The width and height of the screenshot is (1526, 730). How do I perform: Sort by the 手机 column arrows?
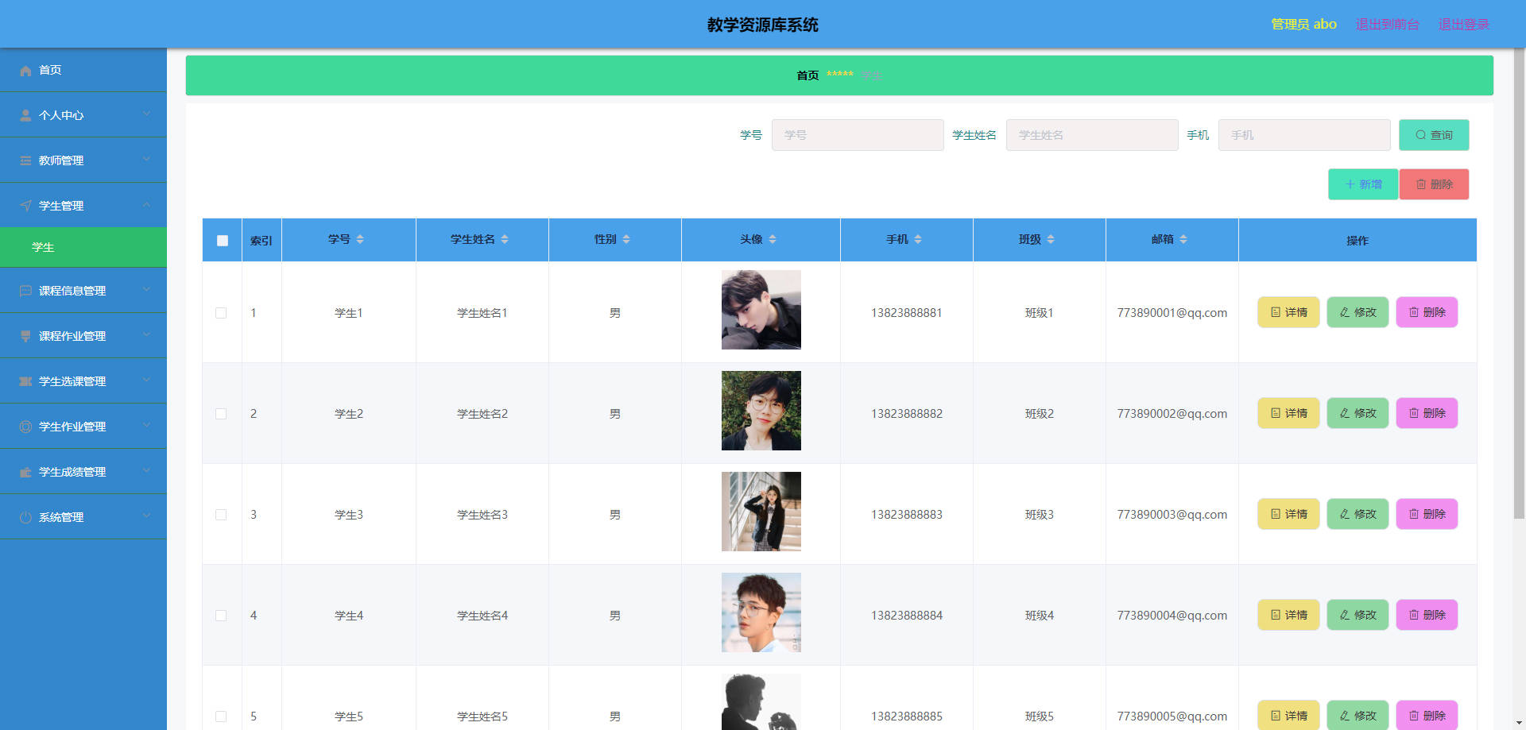pos(918,240)
